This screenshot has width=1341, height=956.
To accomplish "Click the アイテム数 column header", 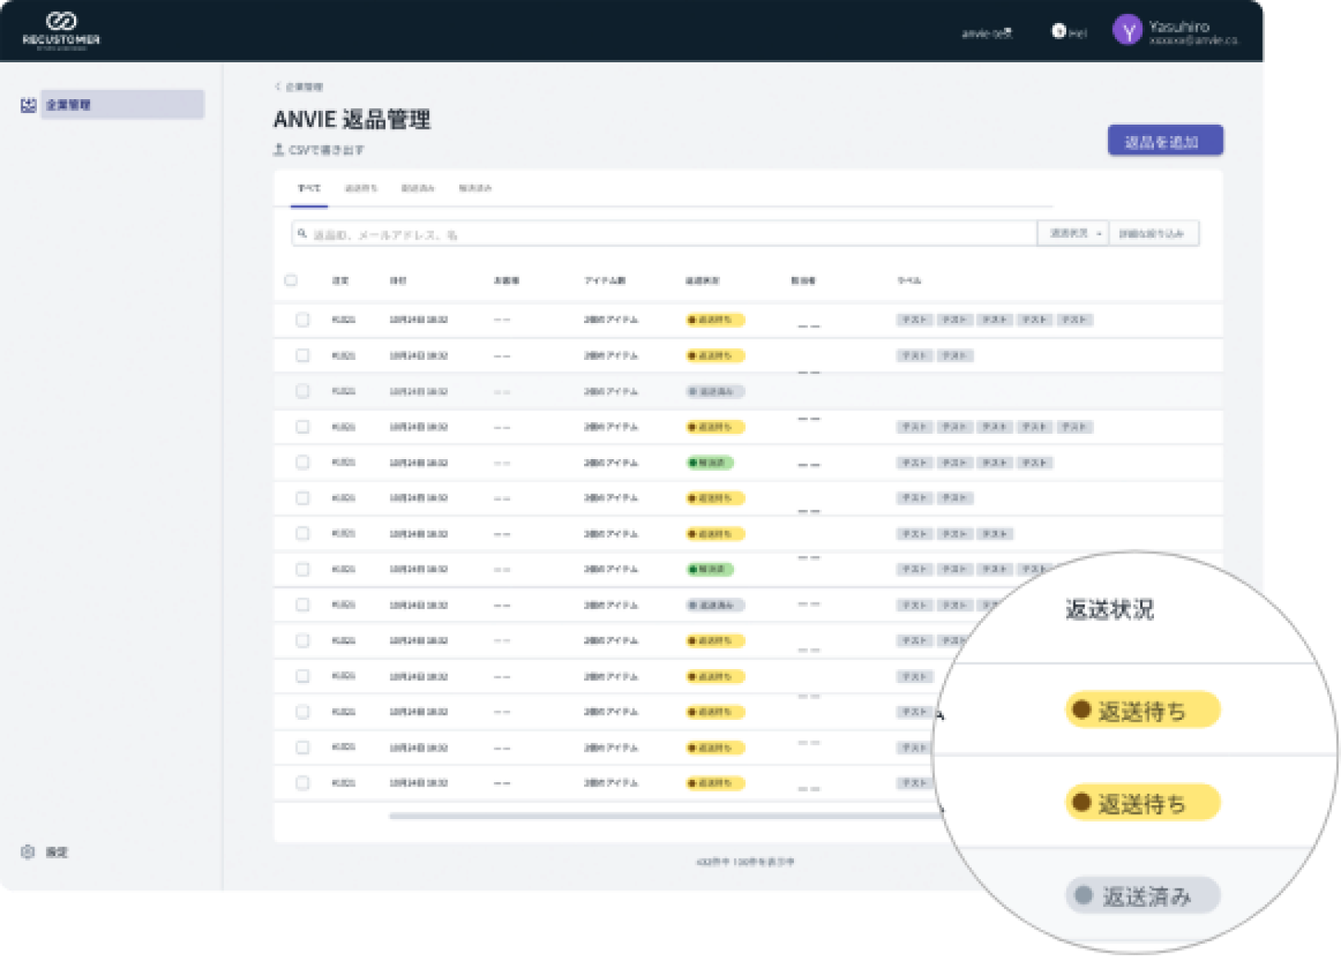I will tap(604, 281).
